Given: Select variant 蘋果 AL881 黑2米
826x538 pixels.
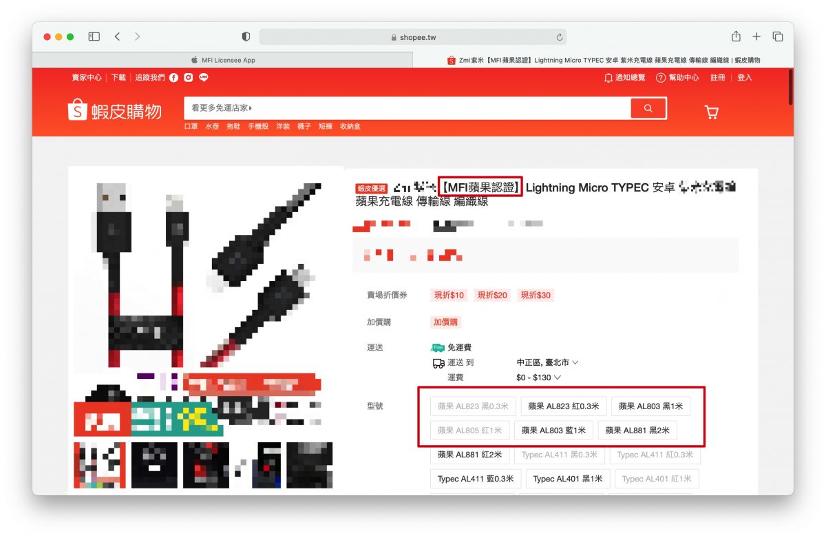Looking at the screenshot, I should tap(637, 431).
